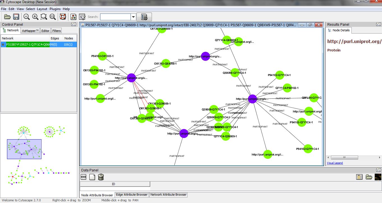Zoom to the selected region

point(44,17)
